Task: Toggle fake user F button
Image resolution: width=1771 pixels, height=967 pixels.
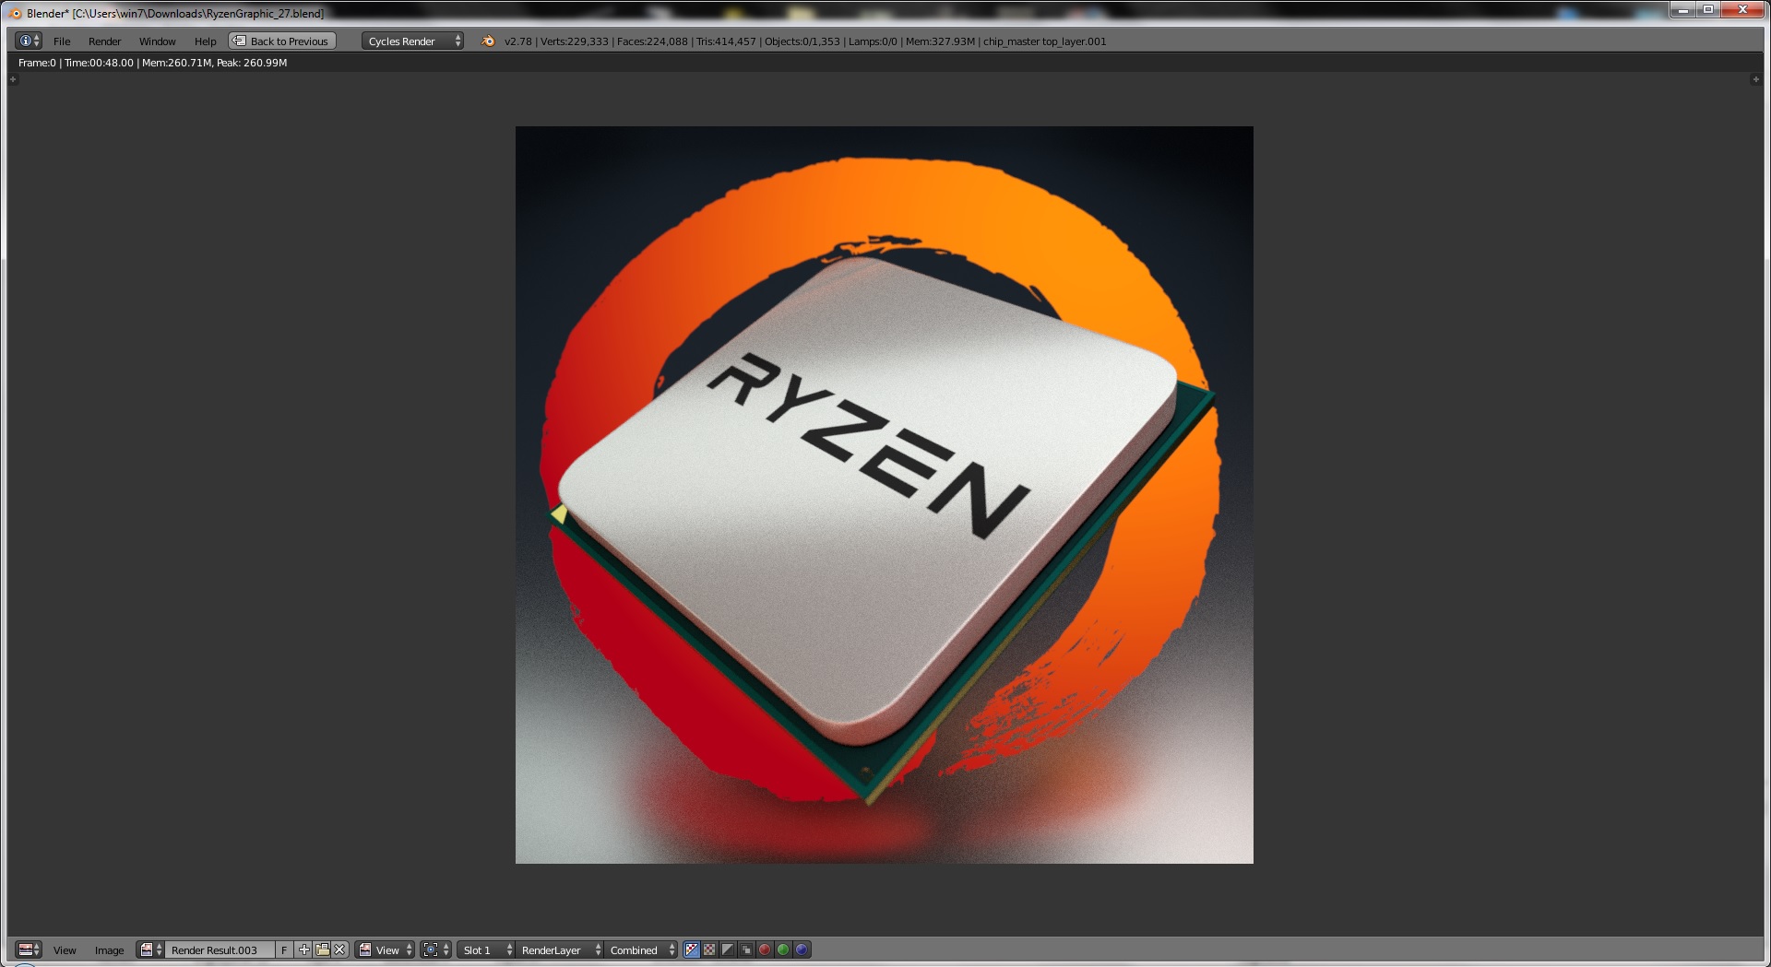Action: pyautogui.click(x=284, y=949)
